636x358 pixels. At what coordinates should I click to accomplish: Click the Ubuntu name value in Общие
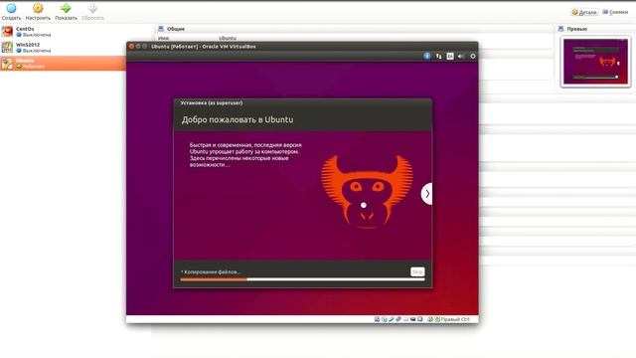pos(228,38)
